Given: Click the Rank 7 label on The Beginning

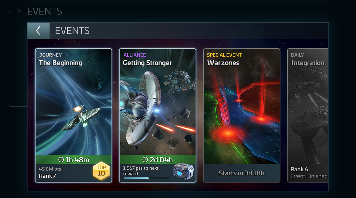Looking at the screenshot, I should 47,176.
